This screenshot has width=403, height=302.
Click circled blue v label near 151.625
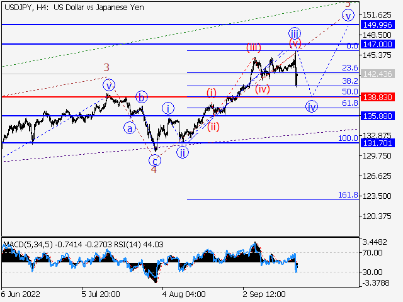348,15
